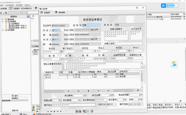Click 信息分析 at left panel bottom
Image resolution: width=186 pixels, height=115 pixels.
[15, 110]
